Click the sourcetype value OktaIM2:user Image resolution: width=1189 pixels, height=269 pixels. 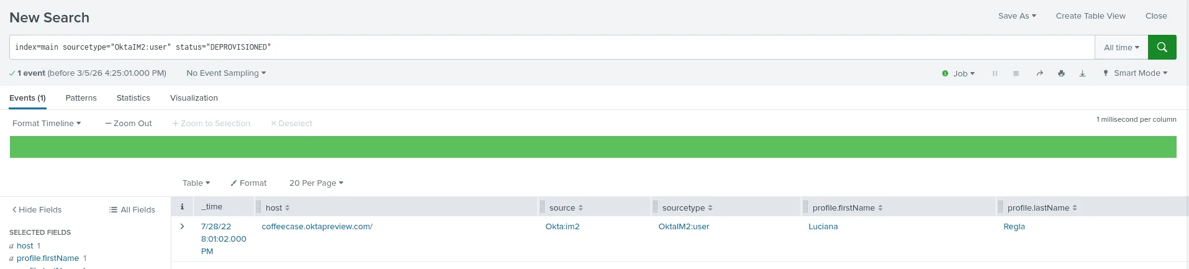[x=684, y=227]
